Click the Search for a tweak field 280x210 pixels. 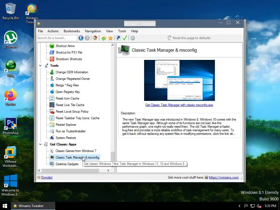[x=57, y=38]
